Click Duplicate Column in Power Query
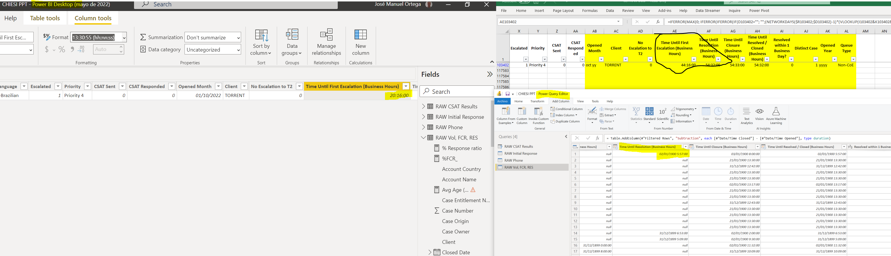Image resolution: width=891 pixels, height=256 pixels. [565, 121]
